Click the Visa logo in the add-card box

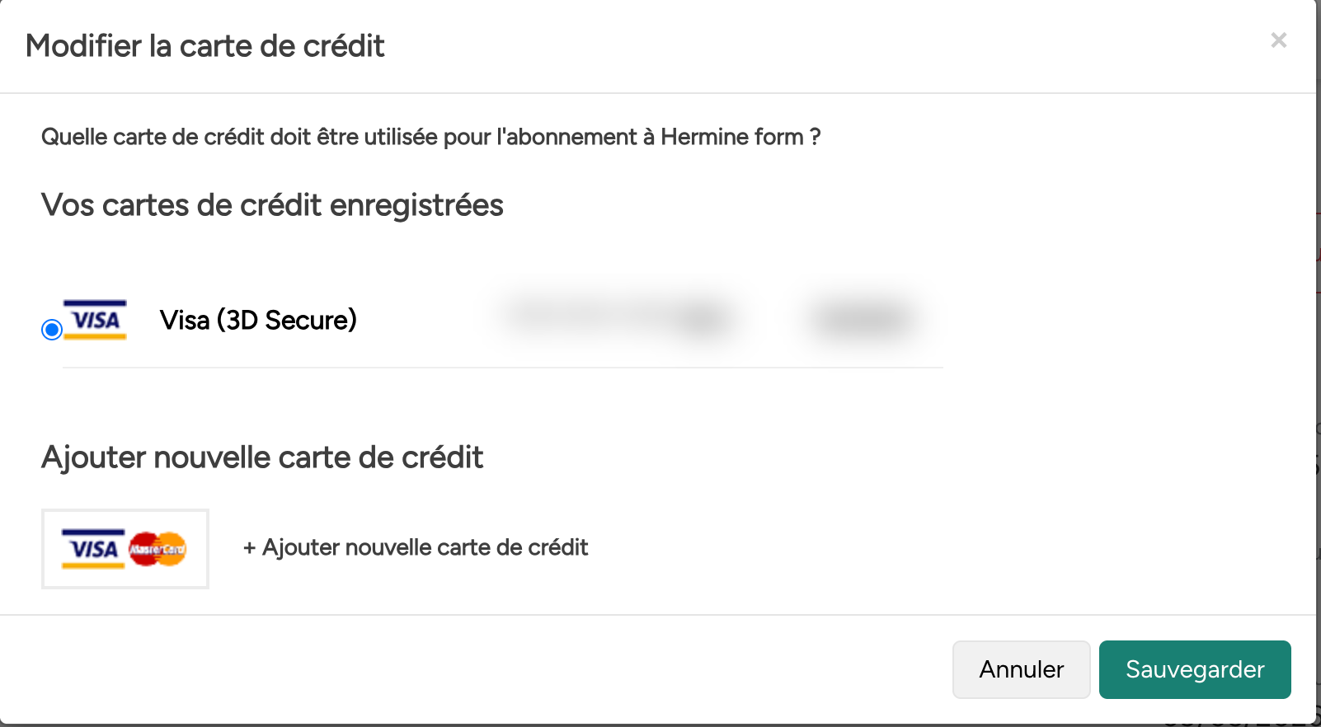pyautogui.click(x=93, y=549)
